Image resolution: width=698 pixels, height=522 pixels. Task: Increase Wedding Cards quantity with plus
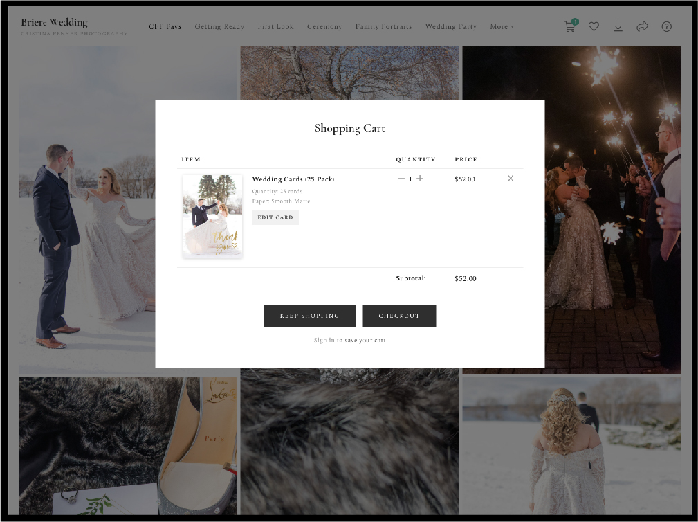(420, 178)
